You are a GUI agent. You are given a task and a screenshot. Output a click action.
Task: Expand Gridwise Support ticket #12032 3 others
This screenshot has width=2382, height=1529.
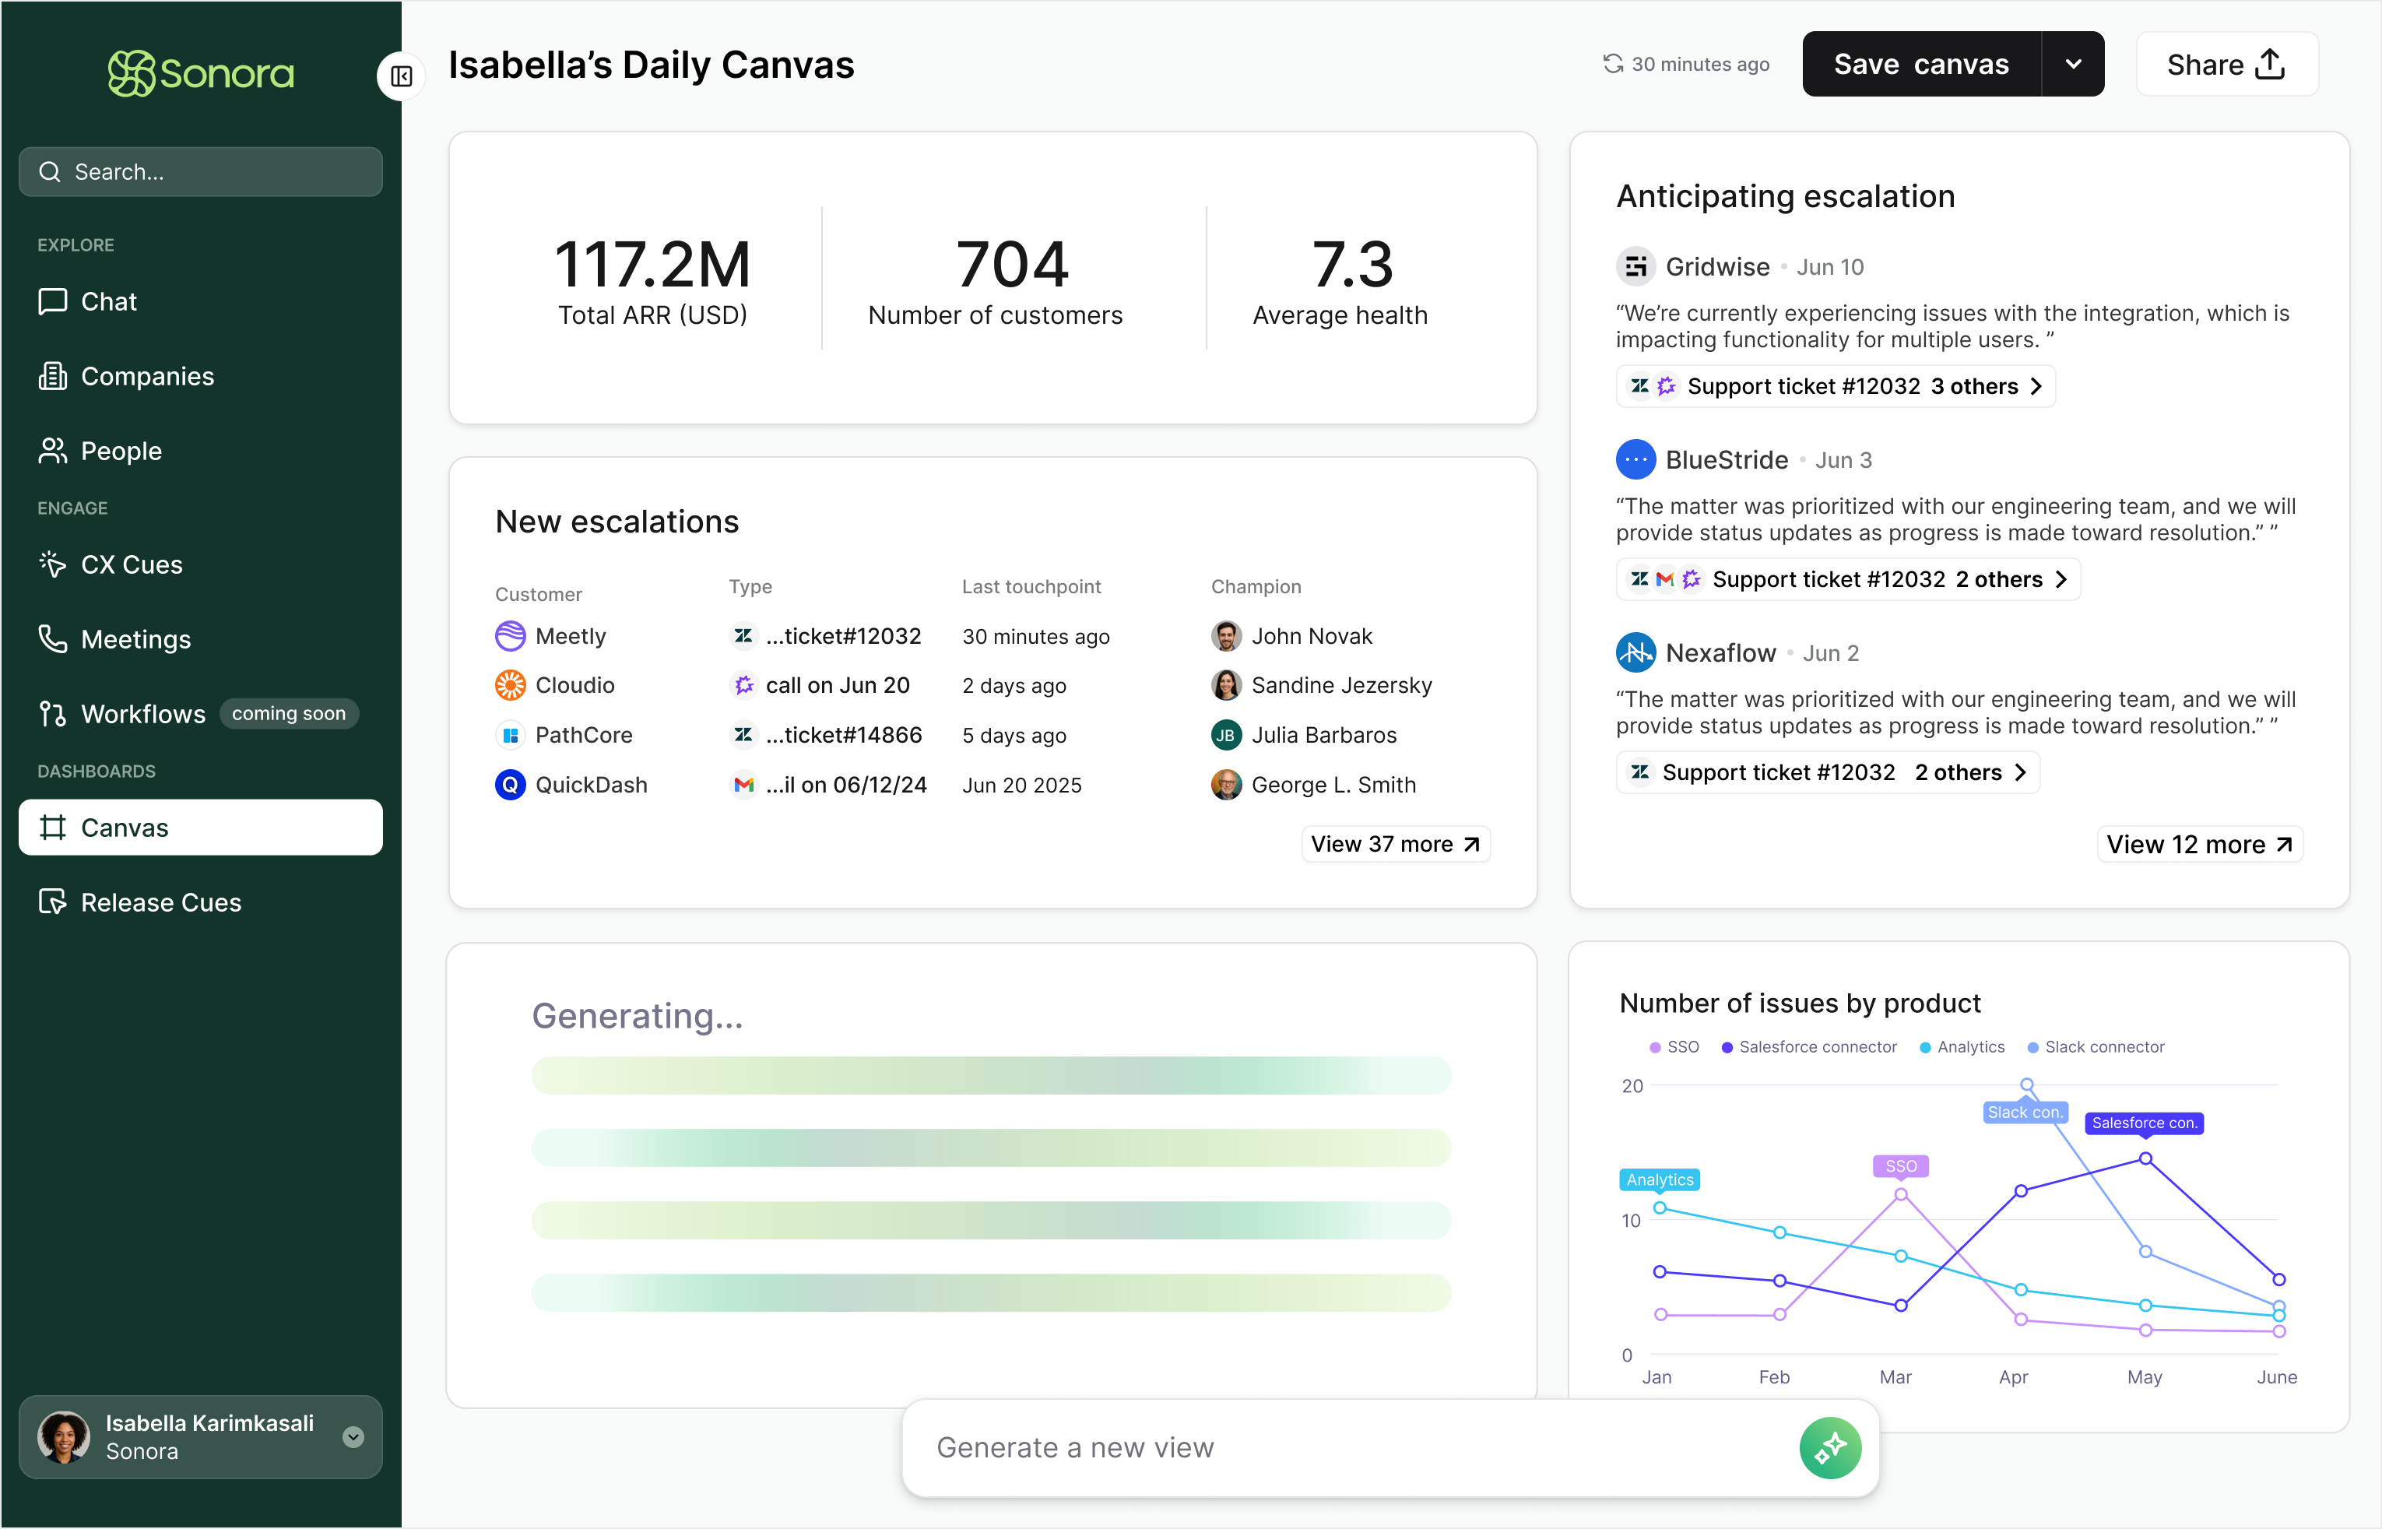(x=1835, y=386)
